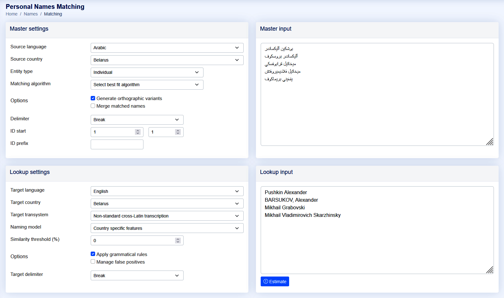Click the first ID start spinner arrows

coord(138,132)
